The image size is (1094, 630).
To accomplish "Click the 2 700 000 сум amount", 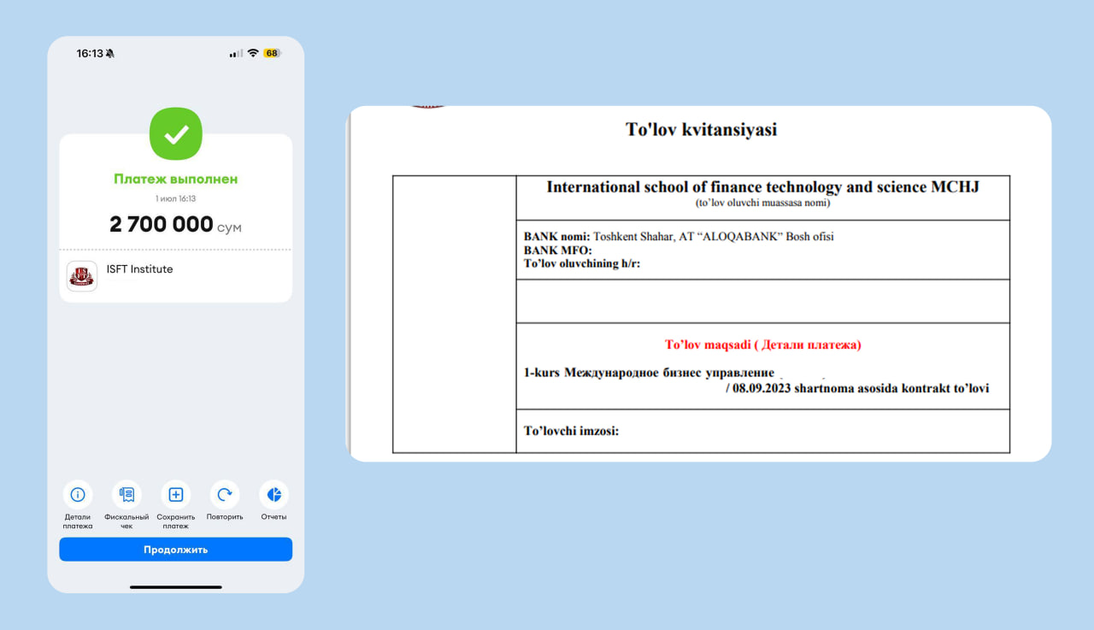I will pos(175,225).
